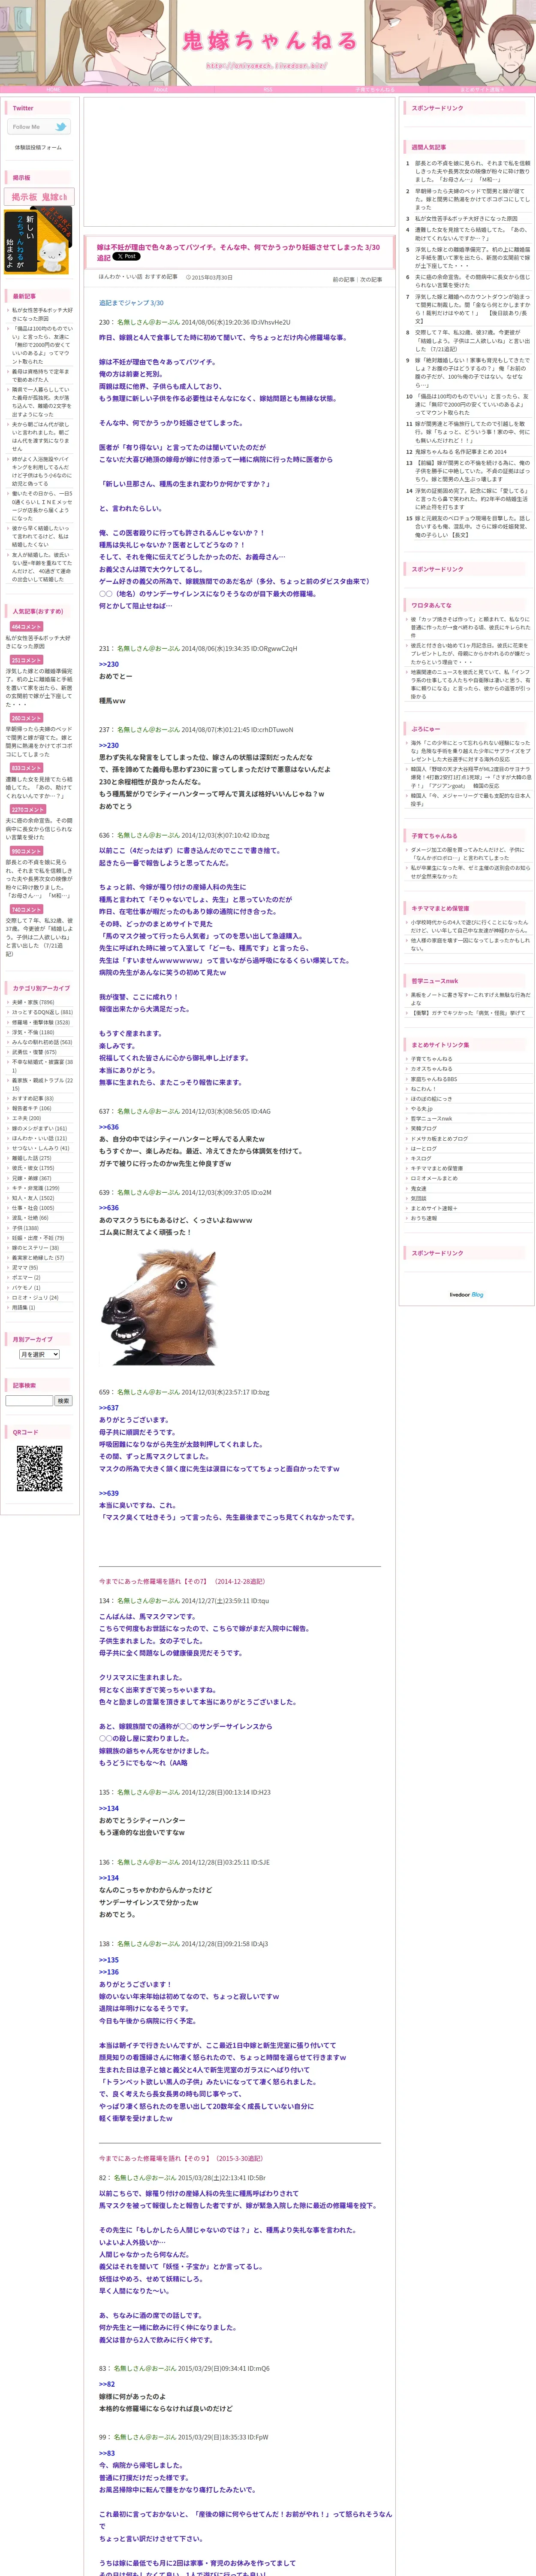Open category 離婚した話 (275)
Screen dimensions: 536x2576
pyautogui.click(x=31, y=1158)
